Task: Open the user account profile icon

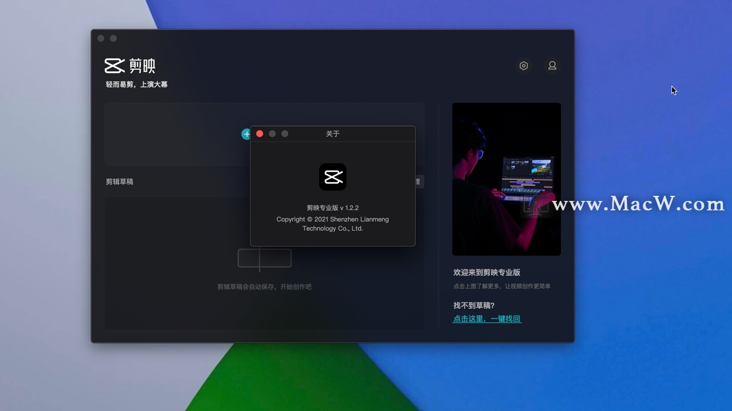Action: tap(552, 66)
